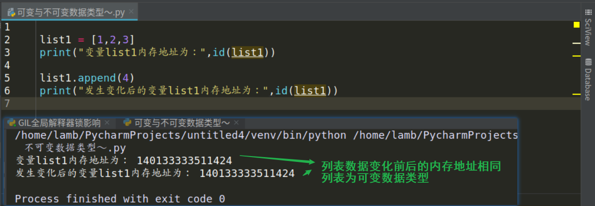
Task: Click on list1.append(4) code line
Action: click(x=87, y=78)
